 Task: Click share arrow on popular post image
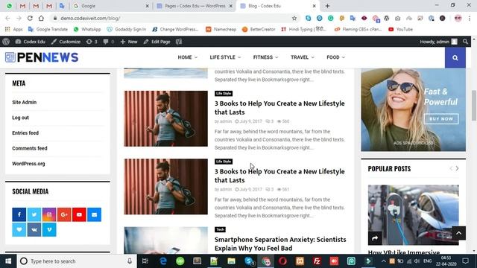(x=375, y=238)
